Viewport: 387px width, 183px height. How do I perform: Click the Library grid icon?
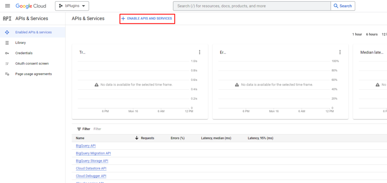7,43
